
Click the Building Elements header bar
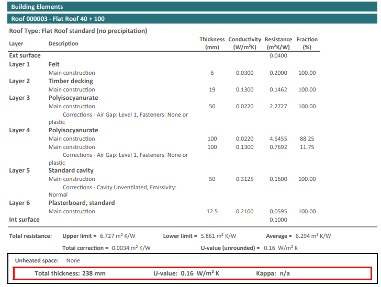point(190,7)
